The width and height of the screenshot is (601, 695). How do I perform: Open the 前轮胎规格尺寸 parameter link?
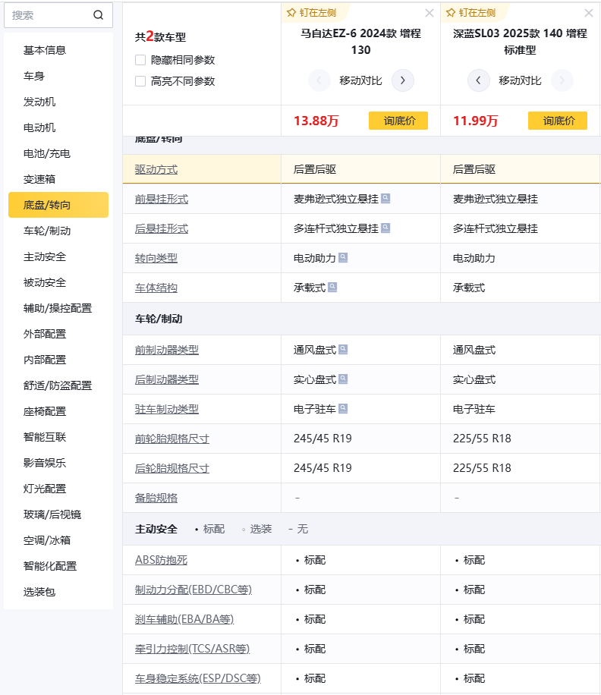172,439
